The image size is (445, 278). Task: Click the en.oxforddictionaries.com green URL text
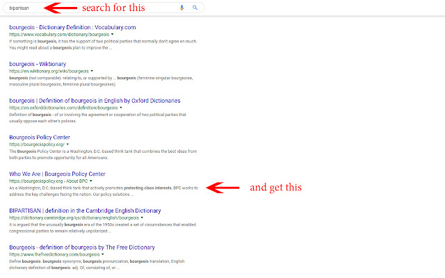(x=63, y=108)
